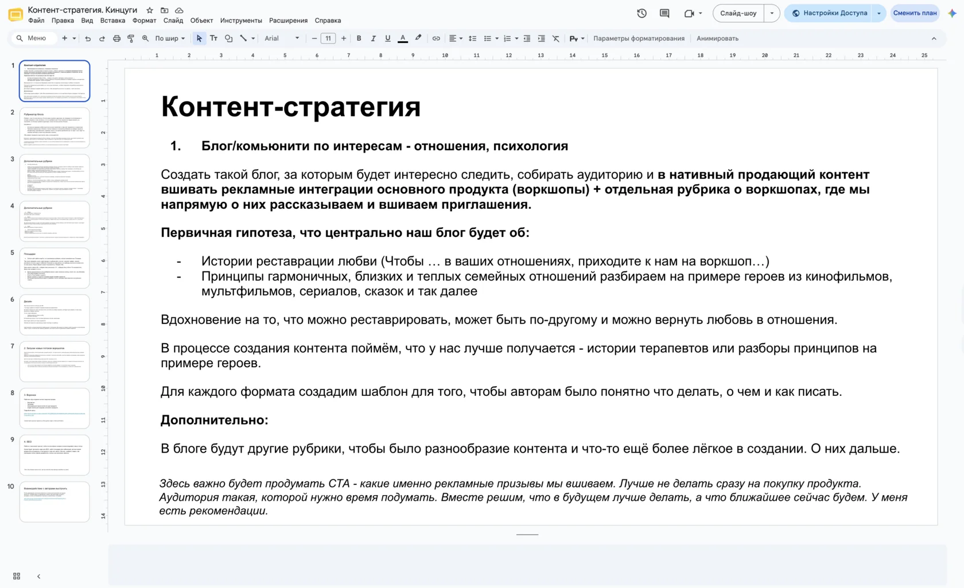Open the line type dropdown arrow
This screenshot has width=964, height=588.
(253, 38)
